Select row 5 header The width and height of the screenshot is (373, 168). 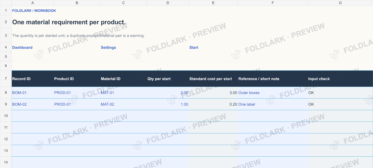tap(6, 57)
